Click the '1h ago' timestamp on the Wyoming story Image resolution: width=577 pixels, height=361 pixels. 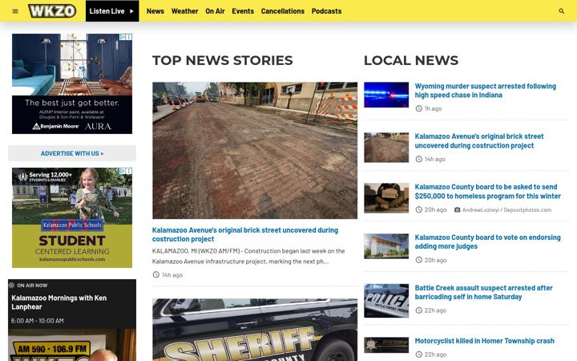[x=433, y=108]
